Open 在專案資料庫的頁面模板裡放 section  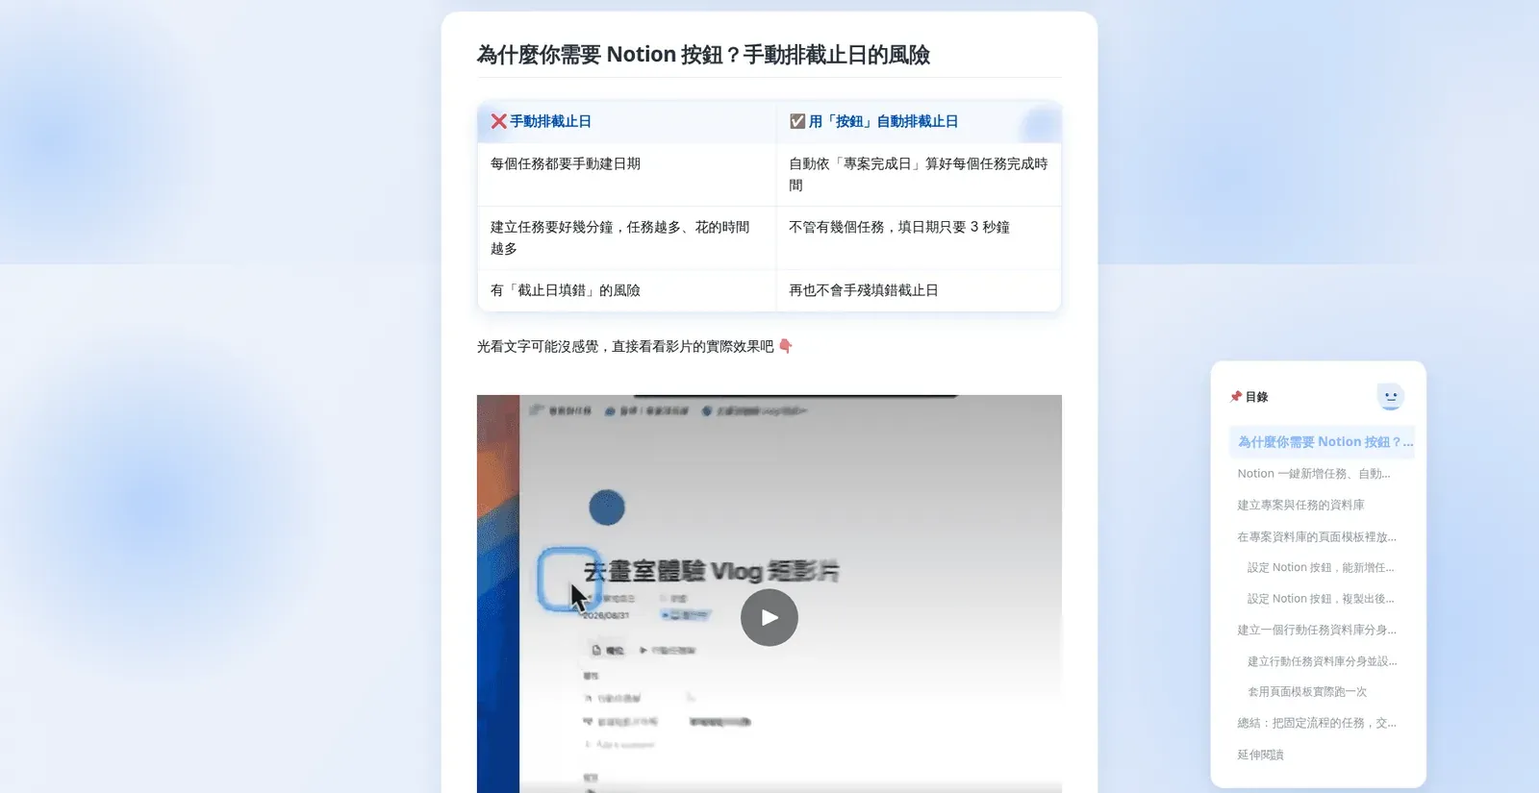1316,536
